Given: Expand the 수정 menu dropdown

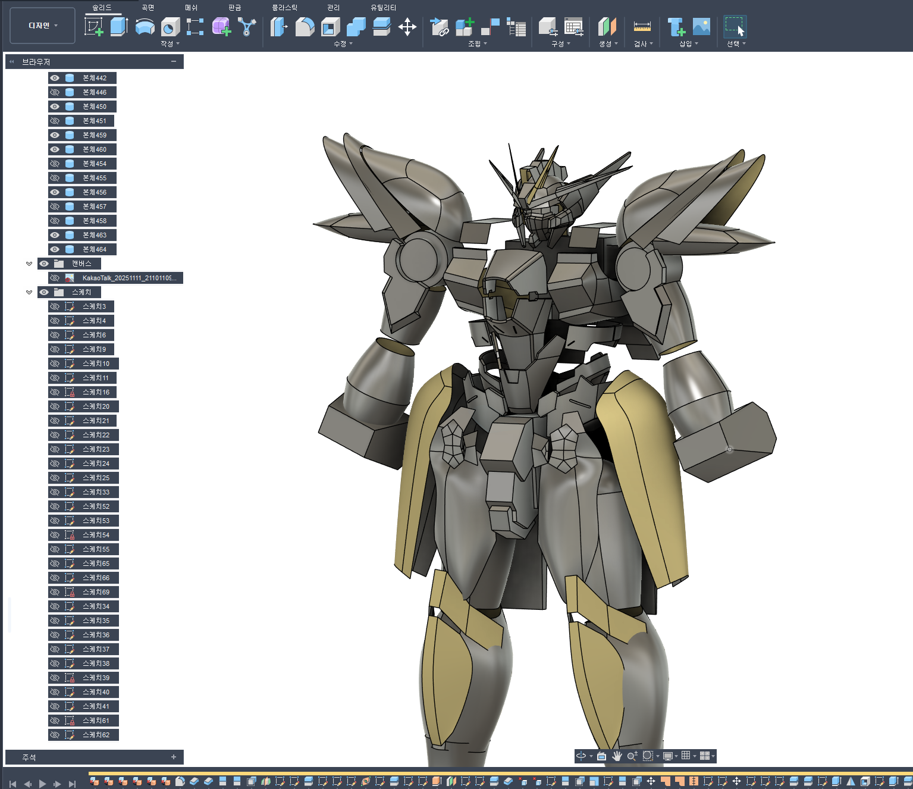Looking at the screenshot, I should (343, 44).
